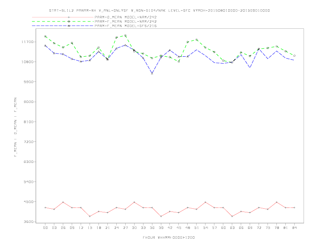321x248 pixels.
Task: Click the red plus marker at hour 06
Action: [x=63, y=202]
